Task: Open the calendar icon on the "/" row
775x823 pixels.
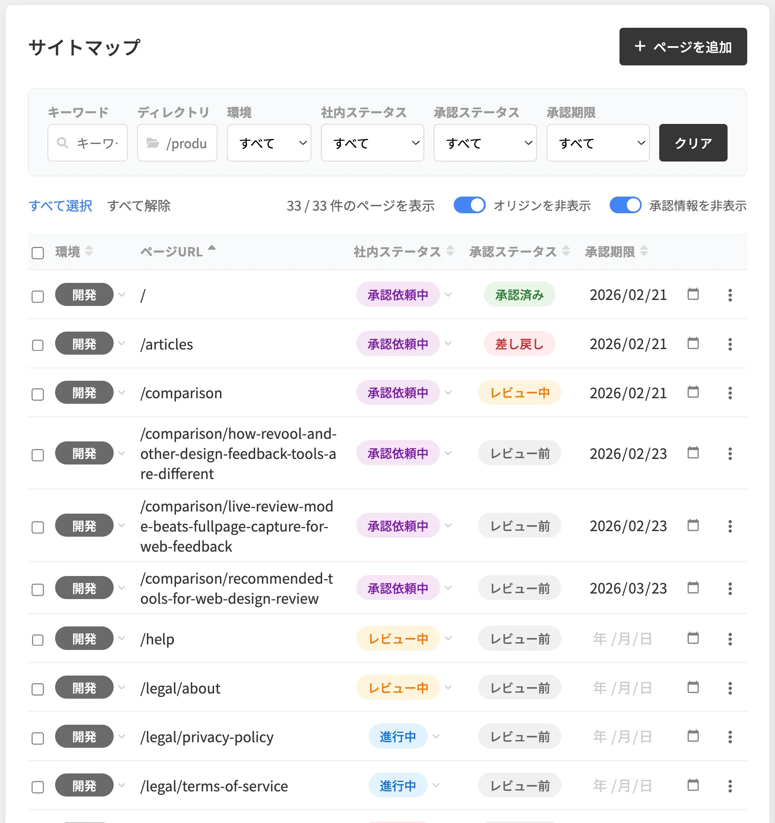Action: 693,294
